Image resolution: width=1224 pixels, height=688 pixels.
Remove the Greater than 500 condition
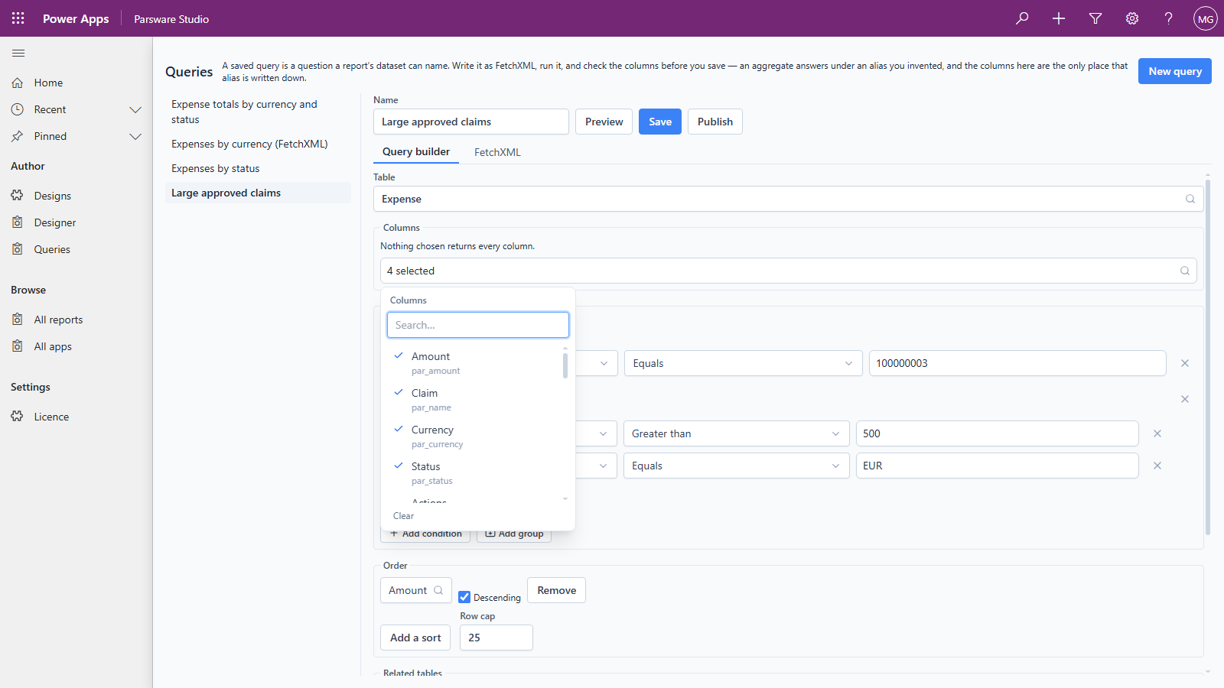pos(1157,433)
